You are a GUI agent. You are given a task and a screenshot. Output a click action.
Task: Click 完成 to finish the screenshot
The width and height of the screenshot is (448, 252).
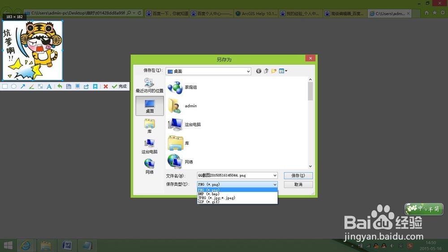[120, 87]
